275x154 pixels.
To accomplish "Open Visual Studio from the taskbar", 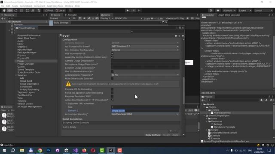I will [x=76, y=150].
